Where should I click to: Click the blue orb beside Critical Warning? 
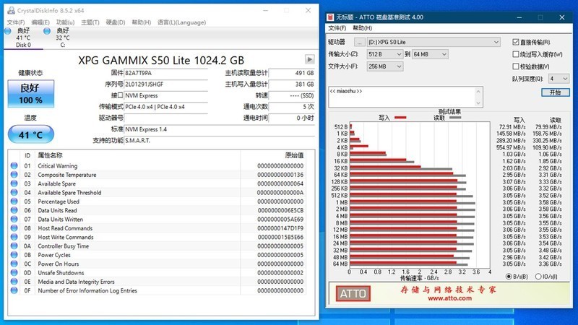point(14,165)
